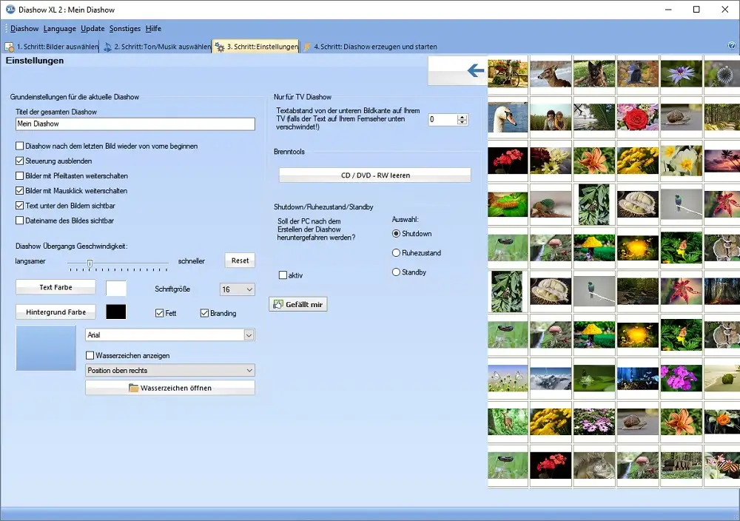Click the thumbs-up icon on Gefällt mir
The width and height of the screenshot is (740, 521).
tap(278, 304)
